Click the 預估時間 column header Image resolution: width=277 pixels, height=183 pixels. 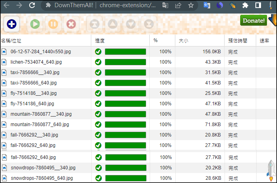[x=237, y=40]
